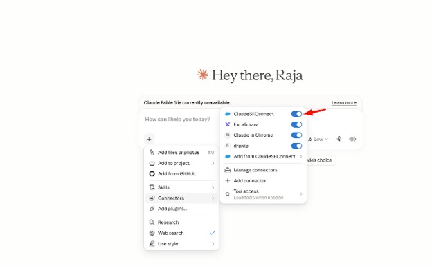Choose Add plugins... option
The image size is (432, 266).
181,209
